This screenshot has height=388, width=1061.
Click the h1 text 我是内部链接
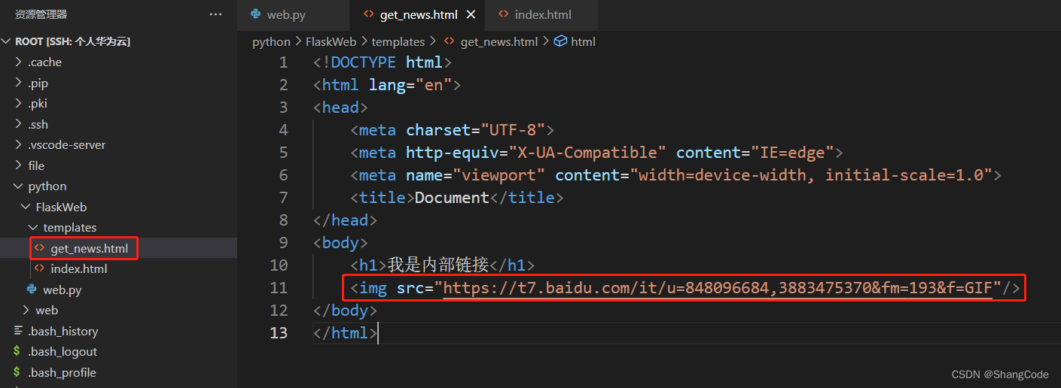pyautogui.click(x=438, y=265)
